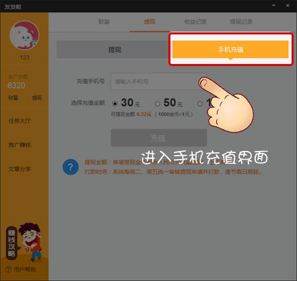Select the 30元 recharge amount radio

(115, 104)
